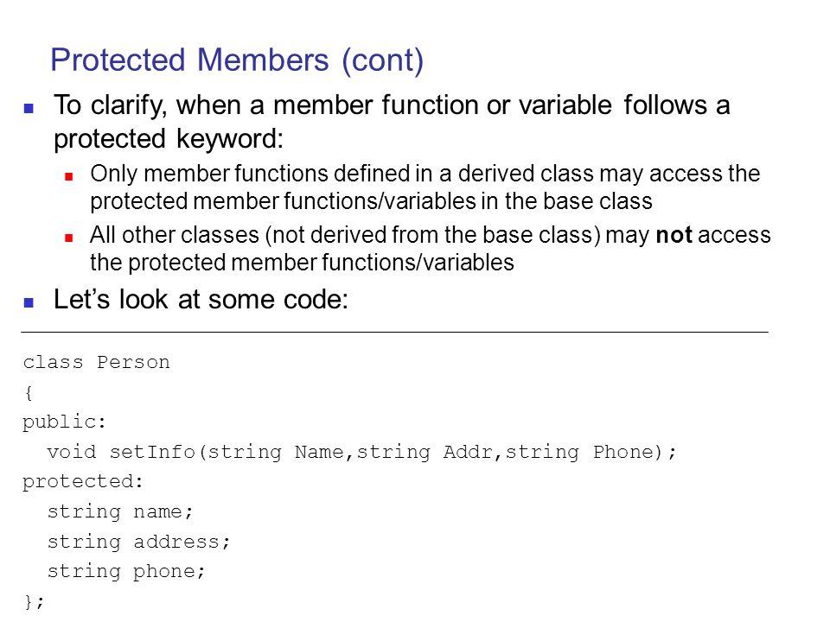The width and height of the screenshot is (830, 622).
Task: Select the blue bullet before 'To clarify'
Action: click(x=29, y=109)
